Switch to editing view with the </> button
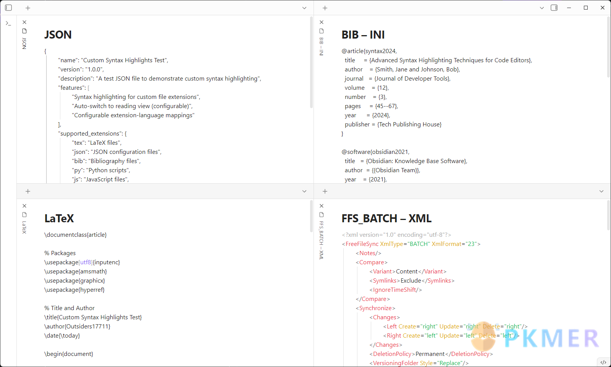Viewport: 611px width, 367px height. click(x=603, y=362)
